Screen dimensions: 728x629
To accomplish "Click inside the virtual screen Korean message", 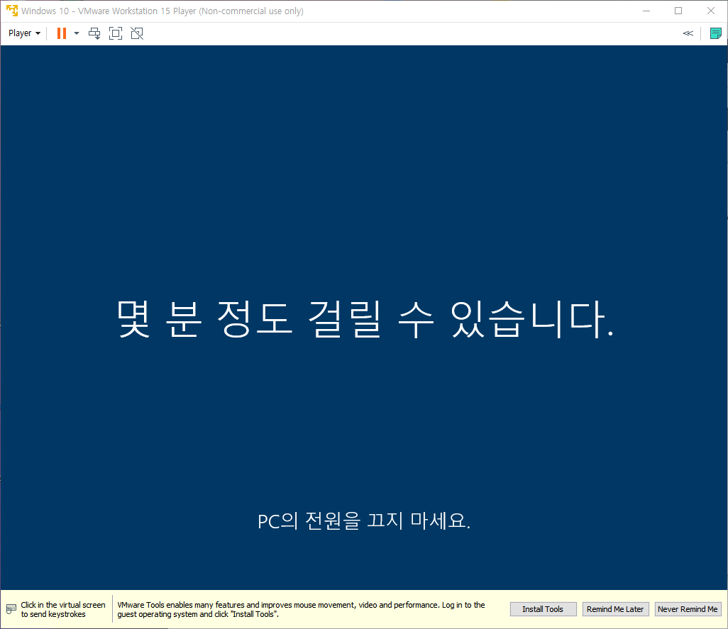I will coord(365,318).
